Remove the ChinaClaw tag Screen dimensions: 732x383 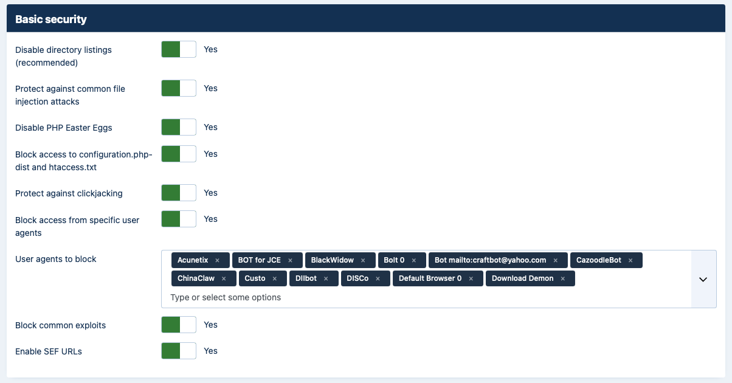click(x=224, y=278)
